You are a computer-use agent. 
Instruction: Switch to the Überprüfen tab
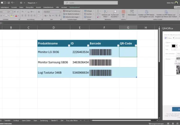pos(29,7)
